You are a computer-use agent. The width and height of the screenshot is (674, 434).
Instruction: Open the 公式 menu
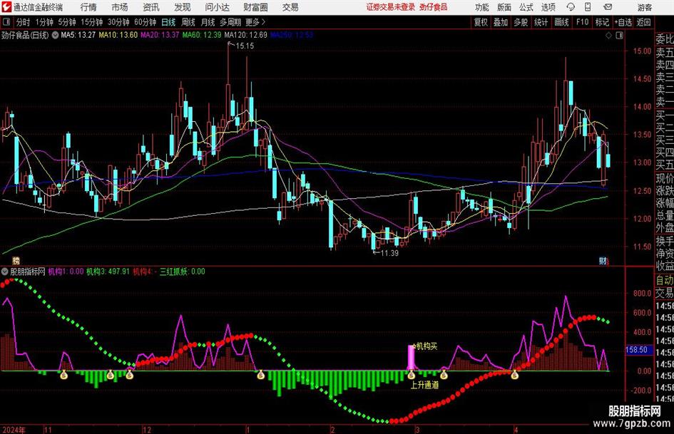(x=526, y=7)
